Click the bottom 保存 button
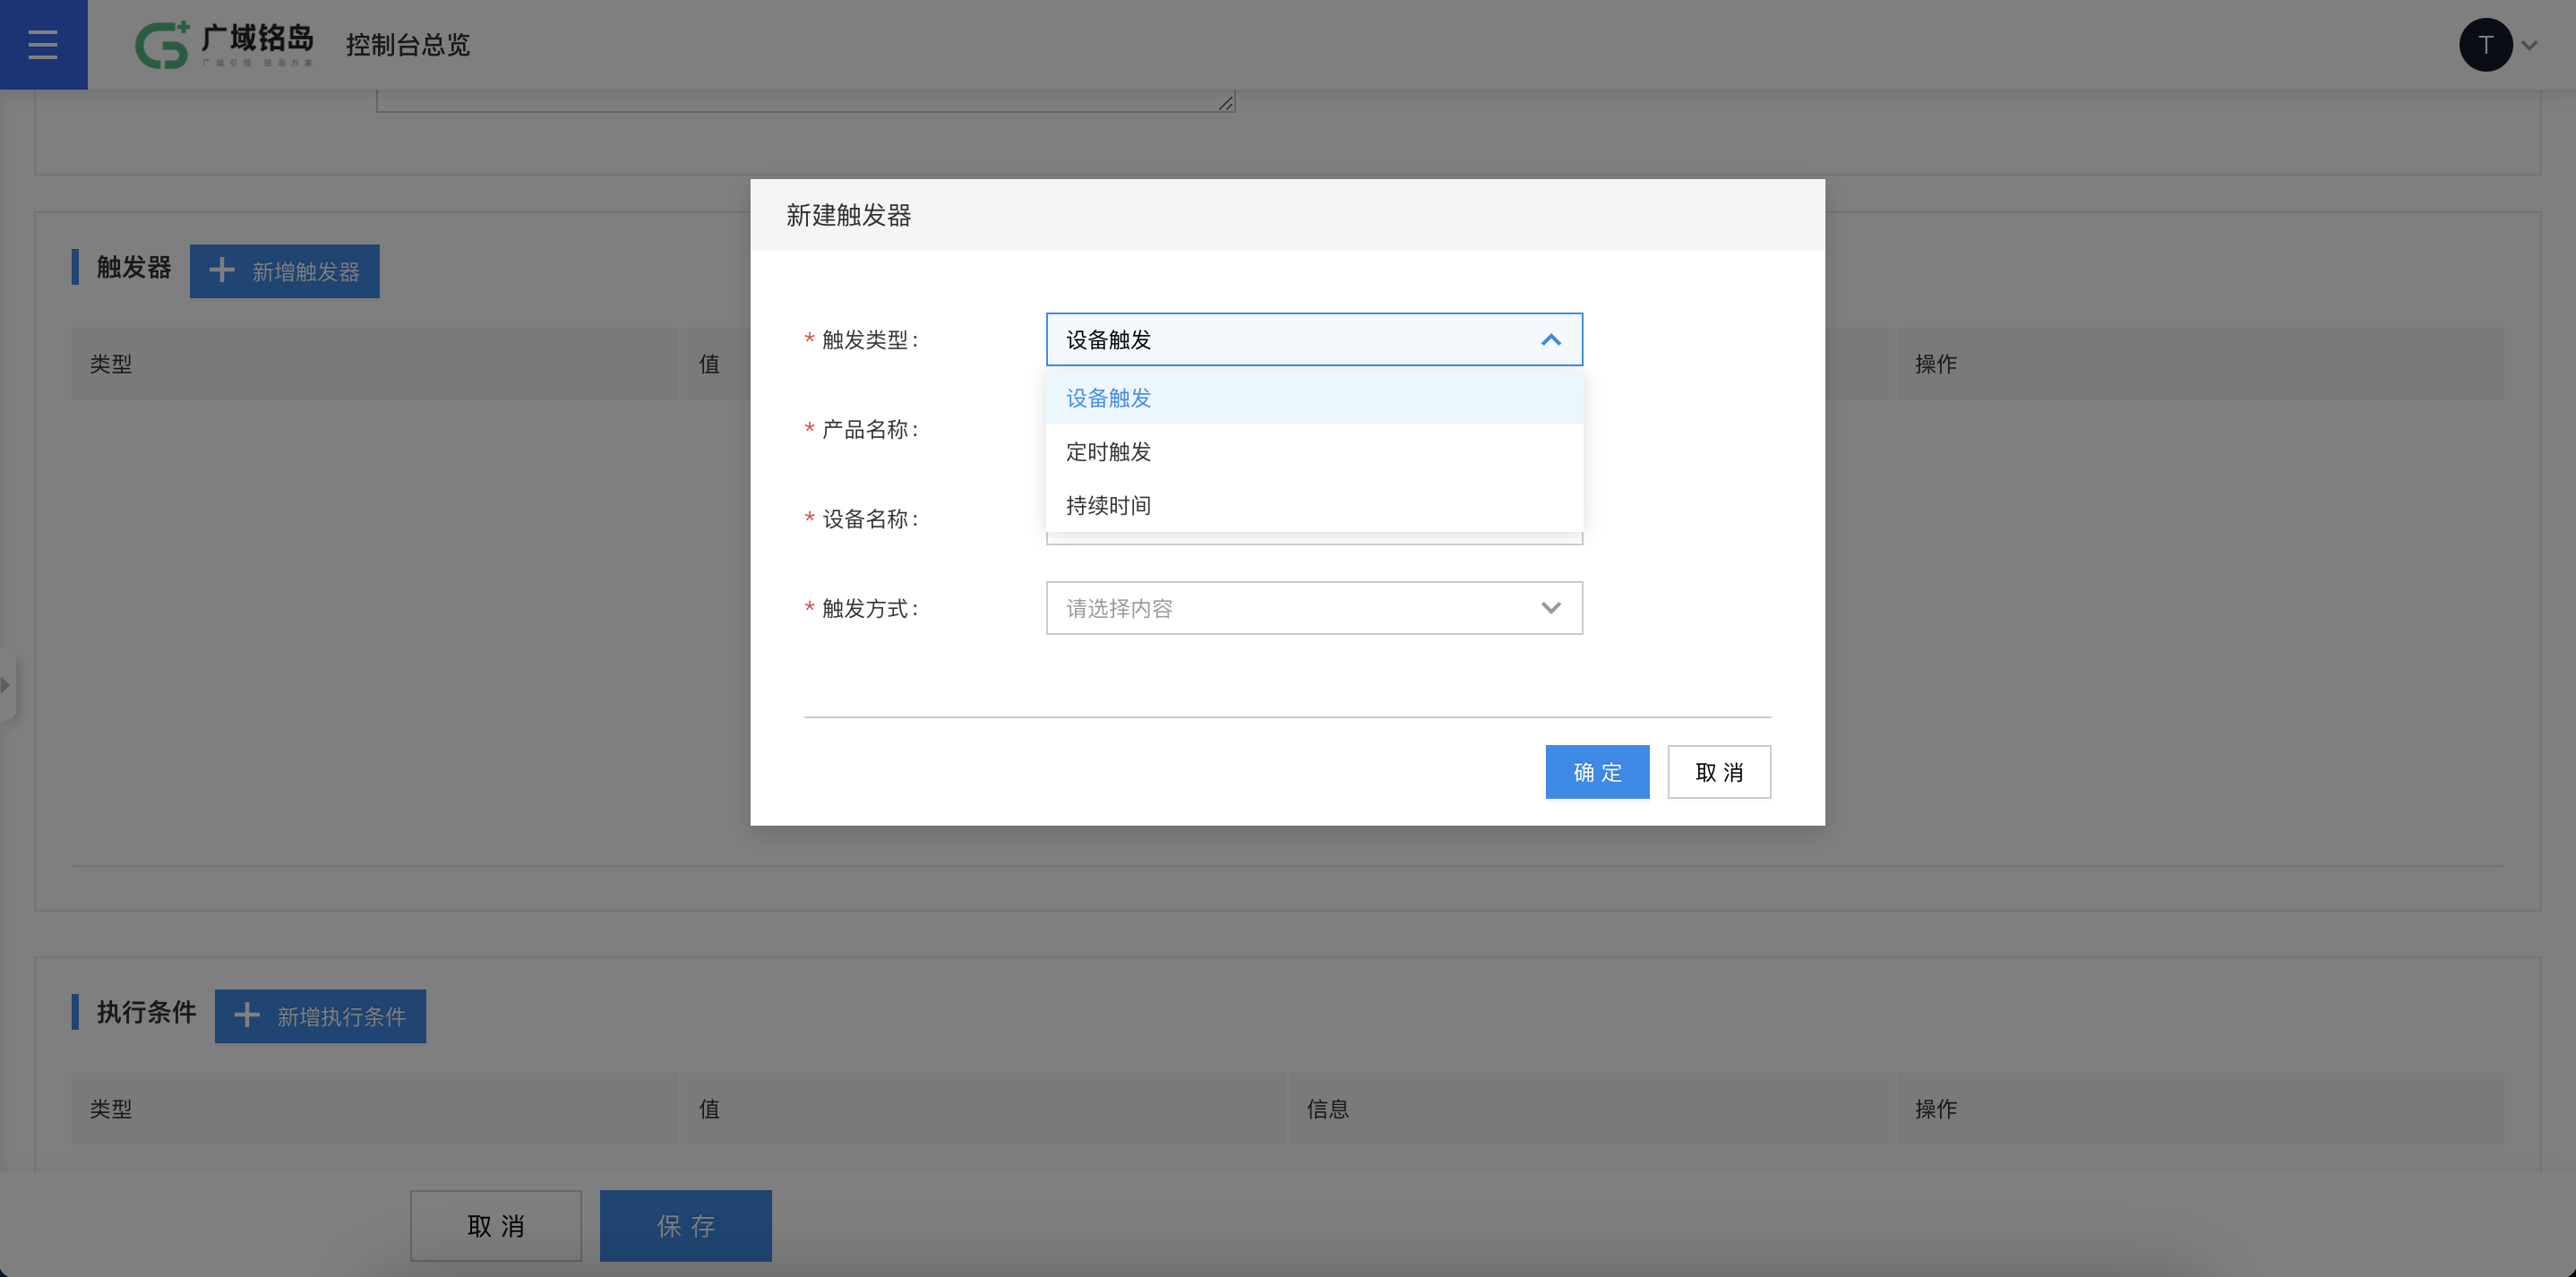Screen dimensions: 2576x1277 coord(686,1226)
